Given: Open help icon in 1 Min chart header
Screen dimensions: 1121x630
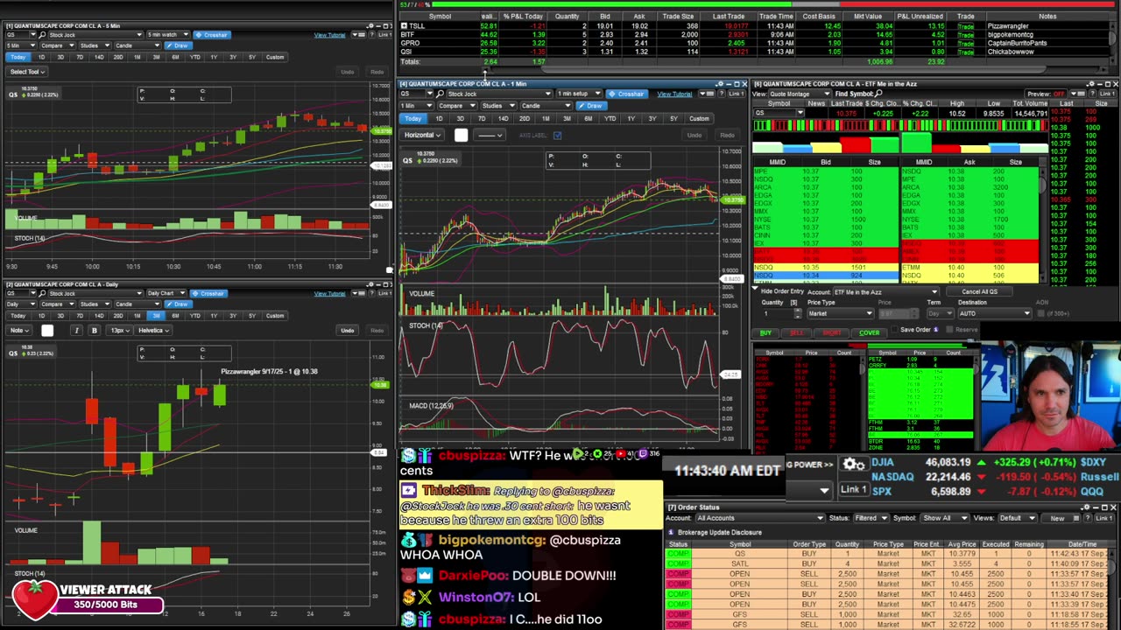Looking at the screenshot, I should tap(722, 94).
